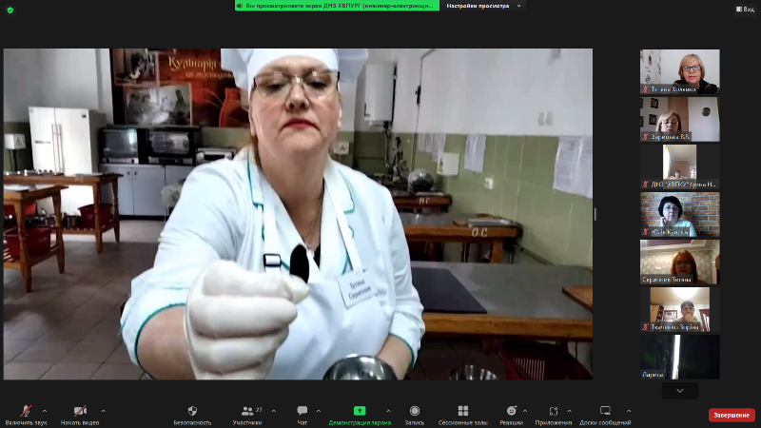The image size is (761, 428).
Task: Click the red Завершение end meeting button
Action: [732, 415]
